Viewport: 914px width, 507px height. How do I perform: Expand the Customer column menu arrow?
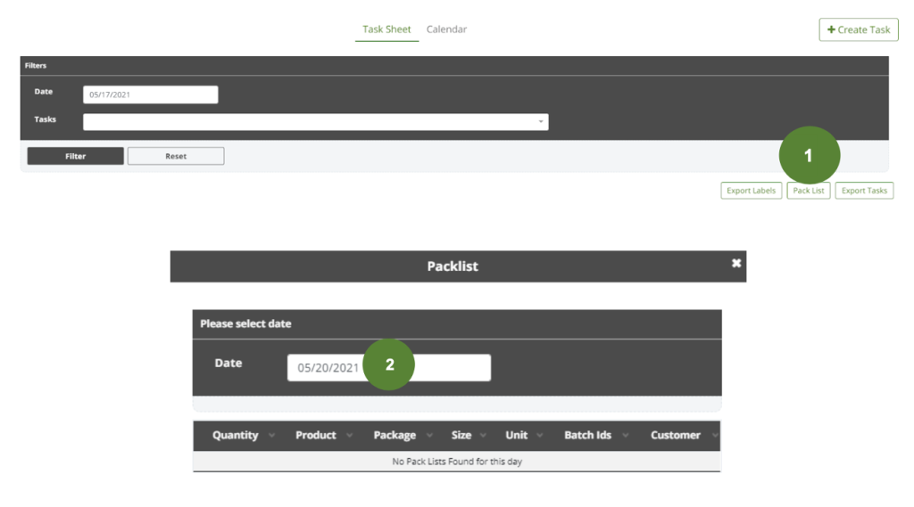(713, 436)
